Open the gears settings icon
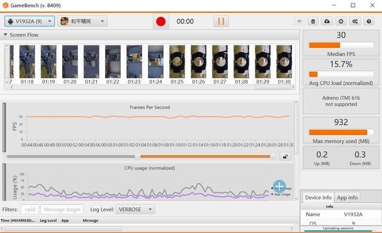This screenshot has height=233, width=382. (x=355, y=22)
